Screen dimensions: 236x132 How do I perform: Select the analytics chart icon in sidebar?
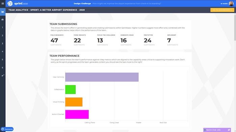3,12
